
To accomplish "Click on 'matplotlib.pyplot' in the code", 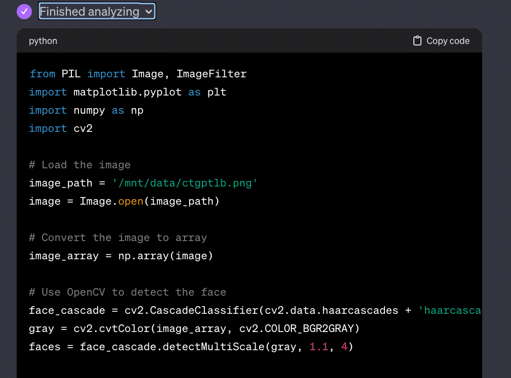I will [x=127, y=92].
